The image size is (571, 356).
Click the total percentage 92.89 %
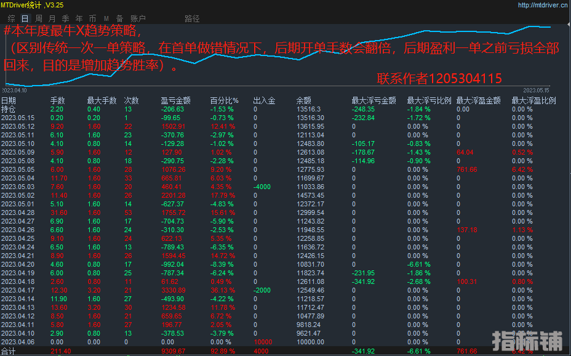coord(223,352)
